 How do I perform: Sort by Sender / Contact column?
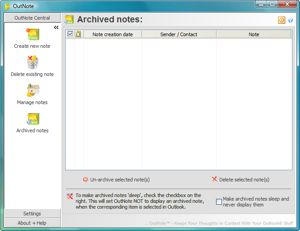point(179,34)
